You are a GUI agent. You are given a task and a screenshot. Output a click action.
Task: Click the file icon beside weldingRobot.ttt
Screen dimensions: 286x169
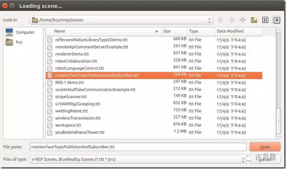pyautogui.click(x=50, y=111)
